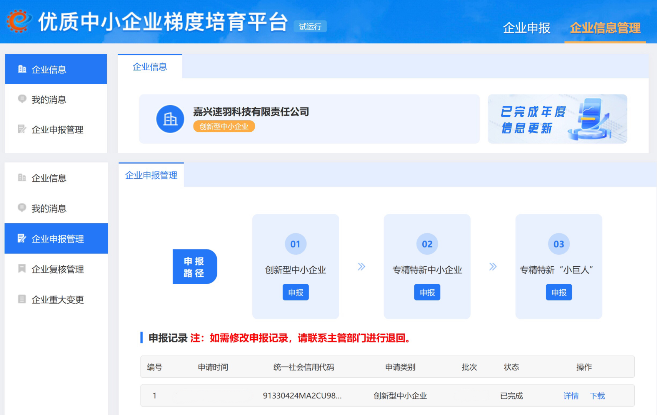Click the 申报记录 section heading
This screenshot has width=657, height=415.
pyautogui.click(x=168, y=338)
